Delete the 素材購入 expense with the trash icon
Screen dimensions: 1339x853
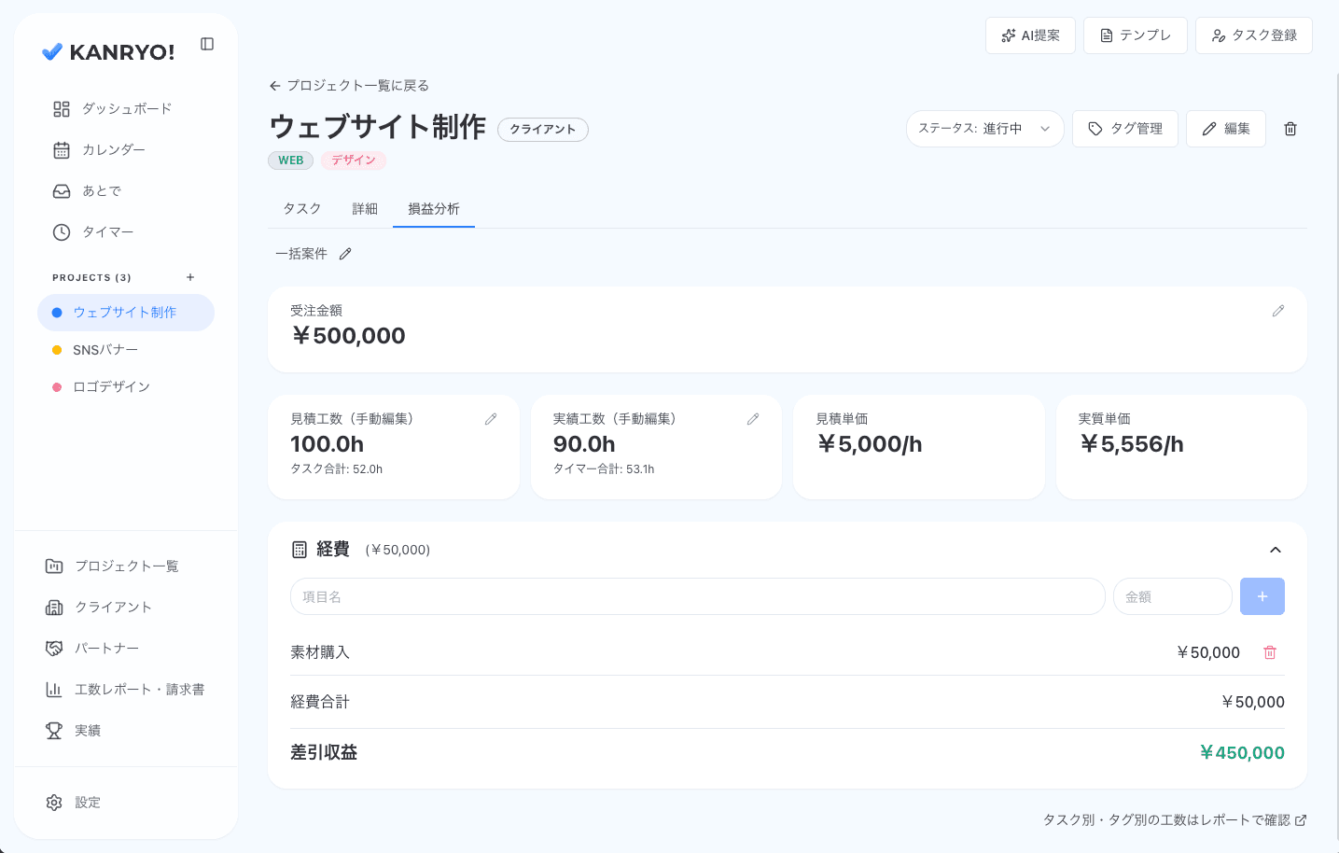pos(1269,652)
